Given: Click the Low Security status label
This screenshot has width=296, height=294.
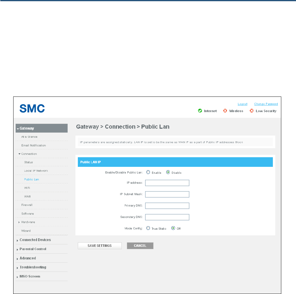Looking at the screenshot, I should 266,111.
